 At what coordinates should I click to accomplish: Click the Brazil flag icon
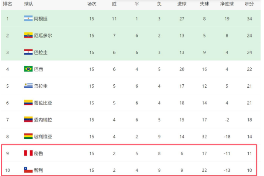coord(28,69)
